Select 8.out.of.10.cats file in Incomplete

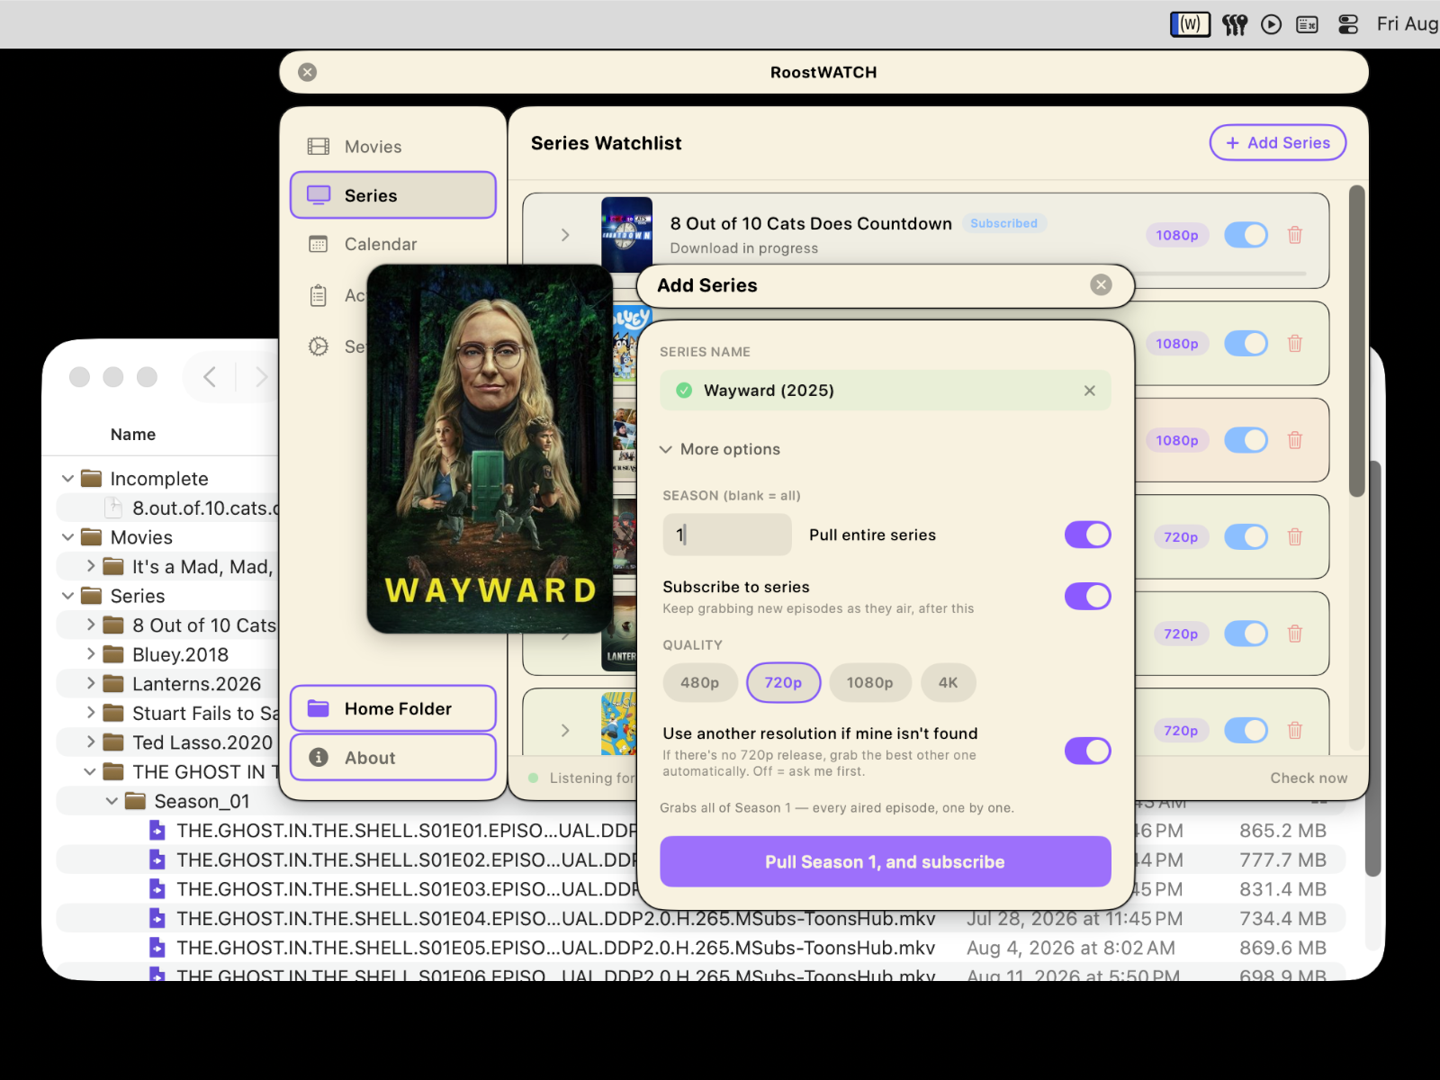[x=207, y=508]
